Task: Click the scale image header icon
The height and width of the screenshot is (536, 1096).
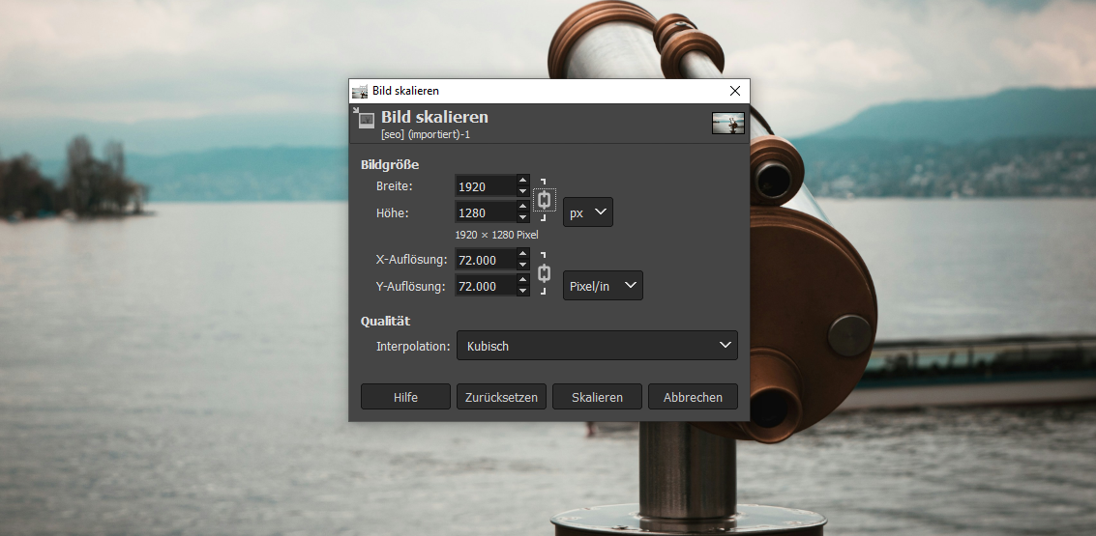Action: coord(364,118)
